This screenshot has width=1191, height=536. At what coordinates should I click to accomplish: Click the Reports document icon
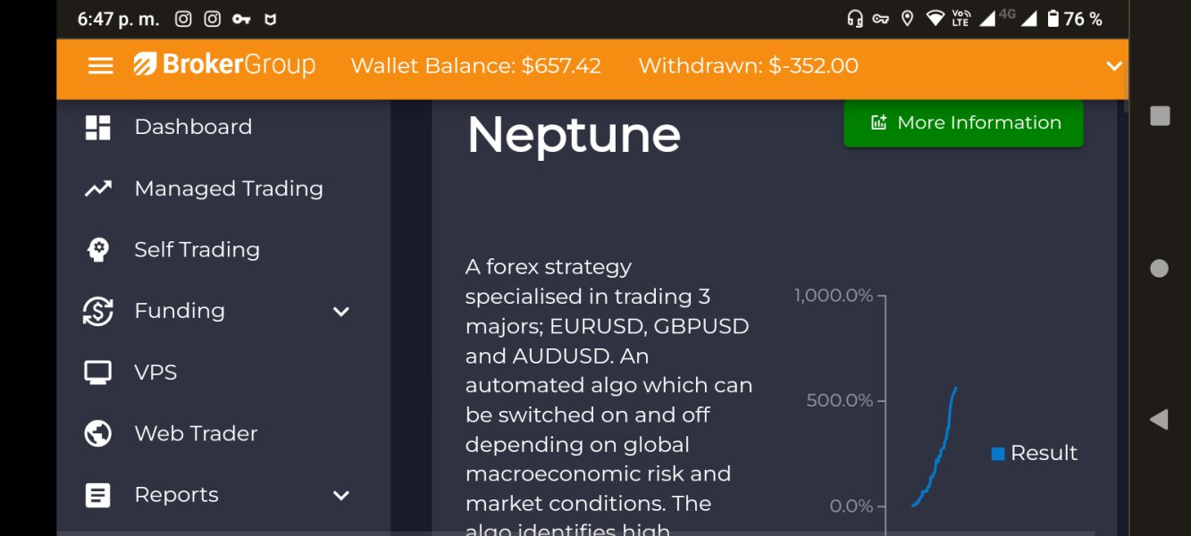click(97, 495)
